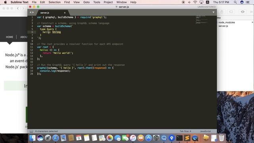Open Notes from the Dock

click(87, 138)
